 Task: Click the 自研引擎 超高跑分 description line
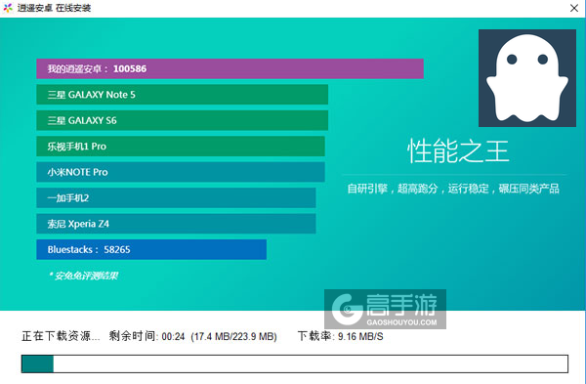[x=453, y=189]
